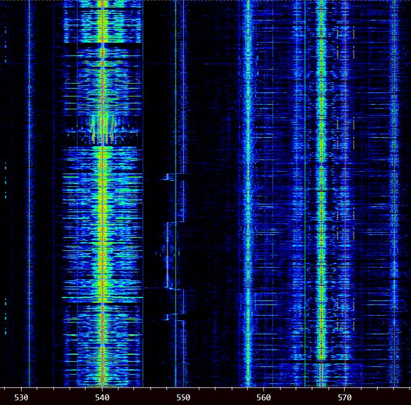Click the 570 frequency scale label

(344, 397)
